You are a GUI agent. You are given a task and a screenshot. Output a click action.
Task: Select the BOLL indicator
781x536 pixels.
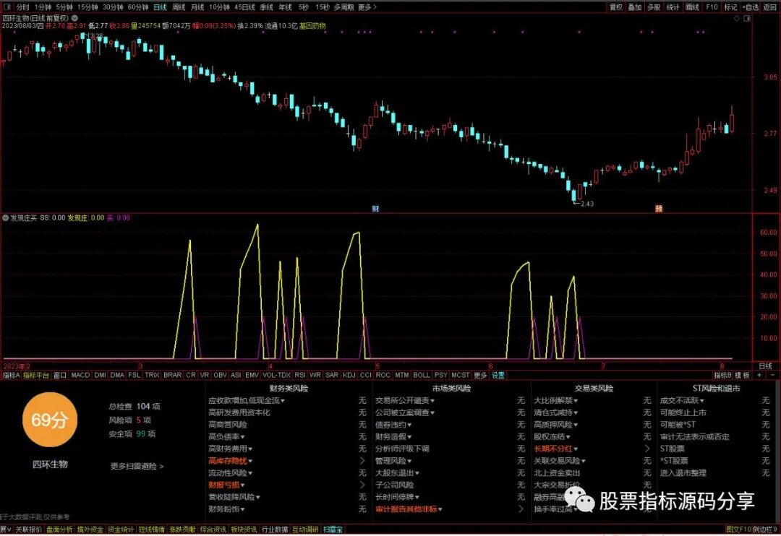coord(422,375)
